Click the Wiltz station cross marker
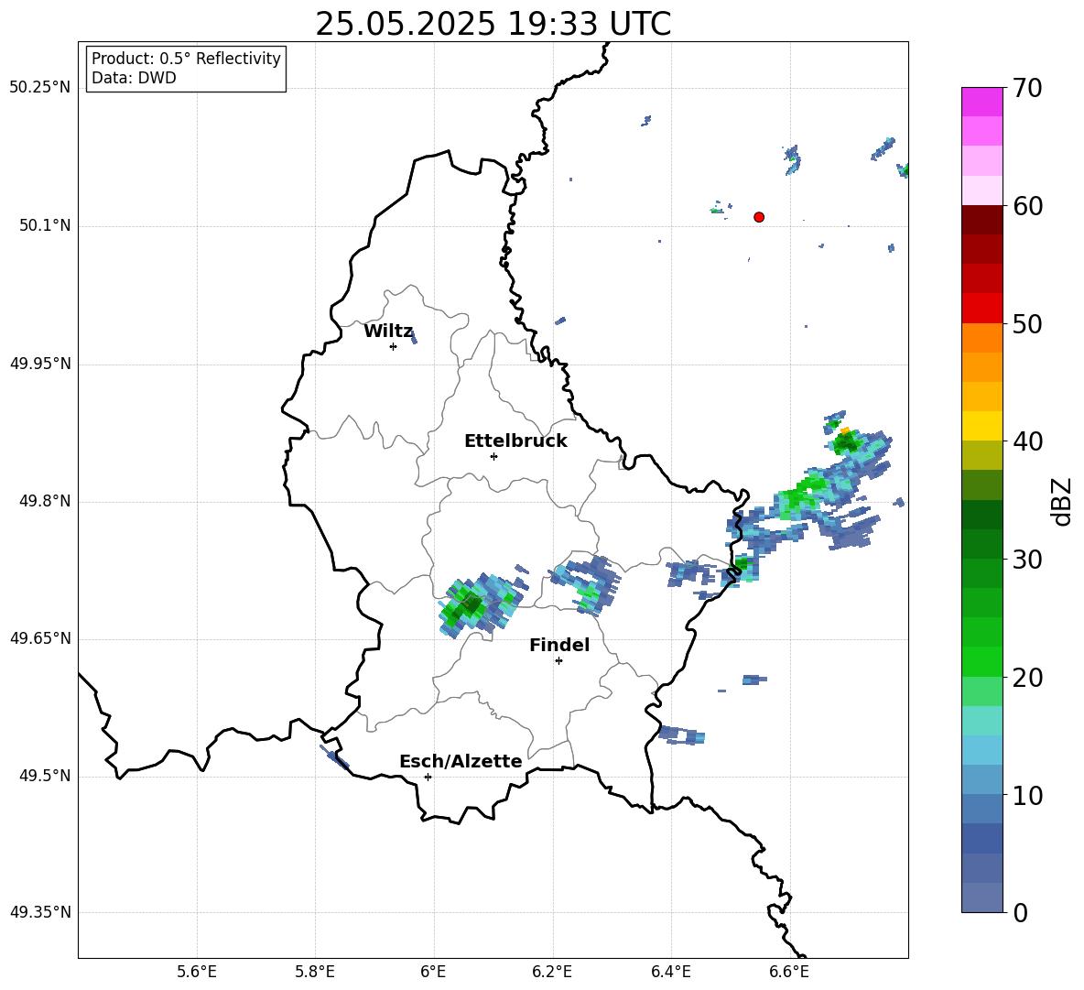The image size is (1084, 990). [393, 346]
